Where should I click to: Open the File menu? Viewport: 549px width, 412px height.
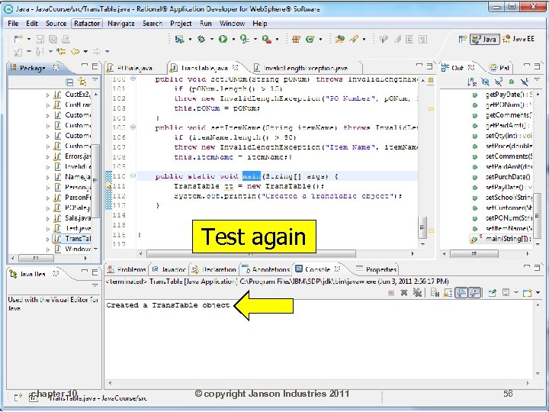pyautogui.click(x=13, y=24)
